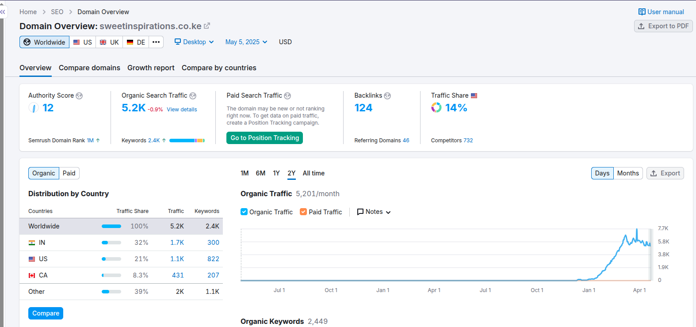696x327 pixels.
Task: Open View details link
Action: [182, 110]
